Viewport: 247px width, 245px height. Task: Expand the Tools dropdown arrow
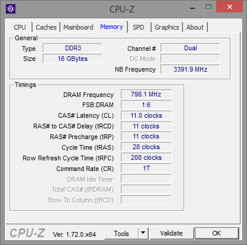click(143, 234)
